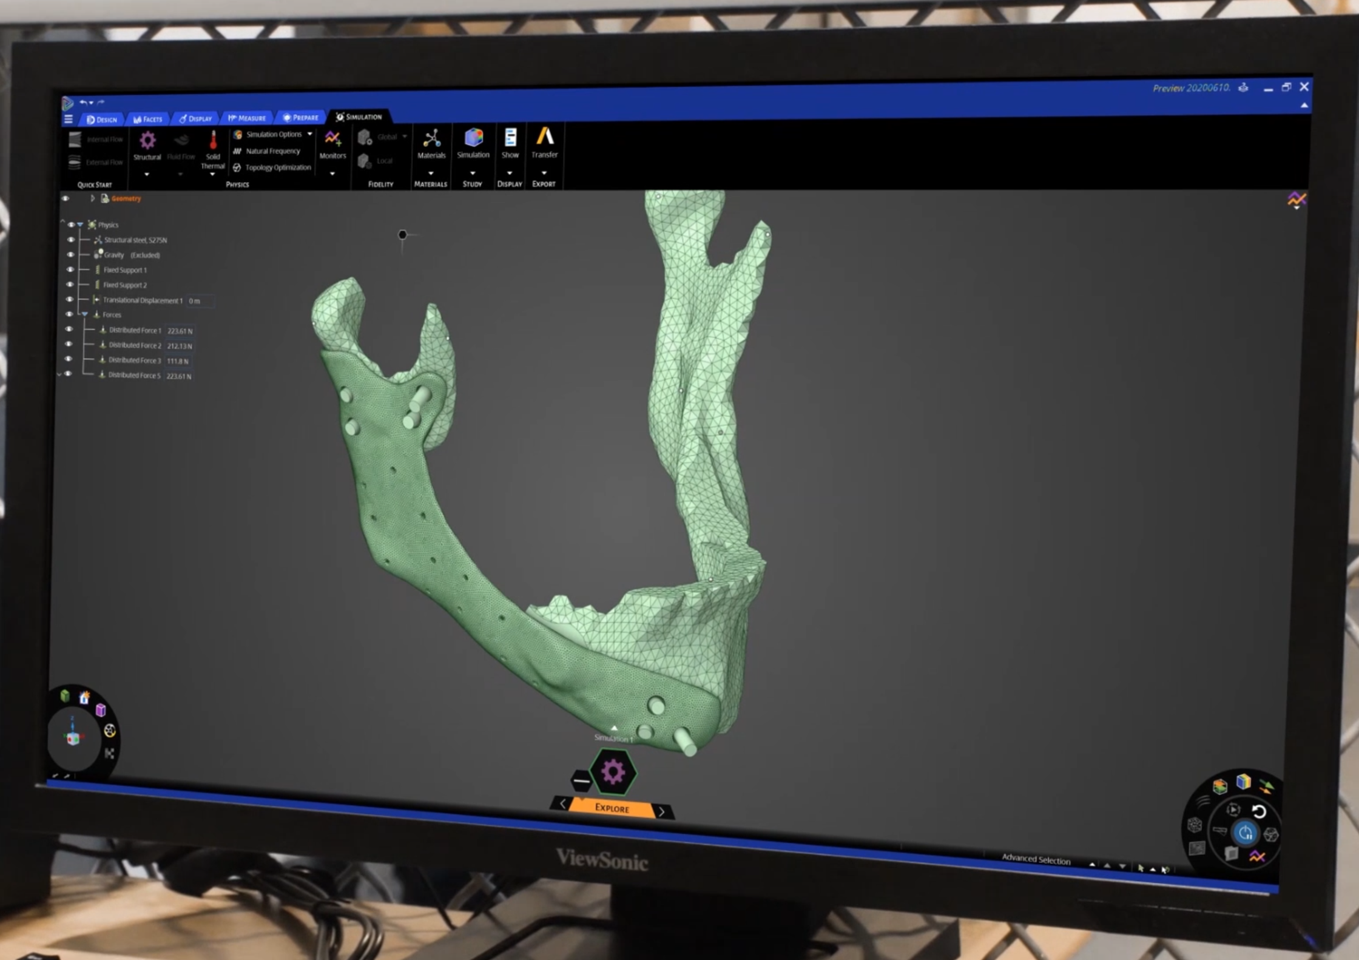
Task: Toggle visibility of Geometry
Action: pyautogui.click(x=66, y=198)
